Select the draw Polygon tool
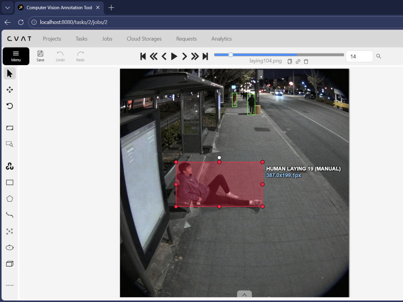Viewport: 403px width, 302px height. (10, 199)
